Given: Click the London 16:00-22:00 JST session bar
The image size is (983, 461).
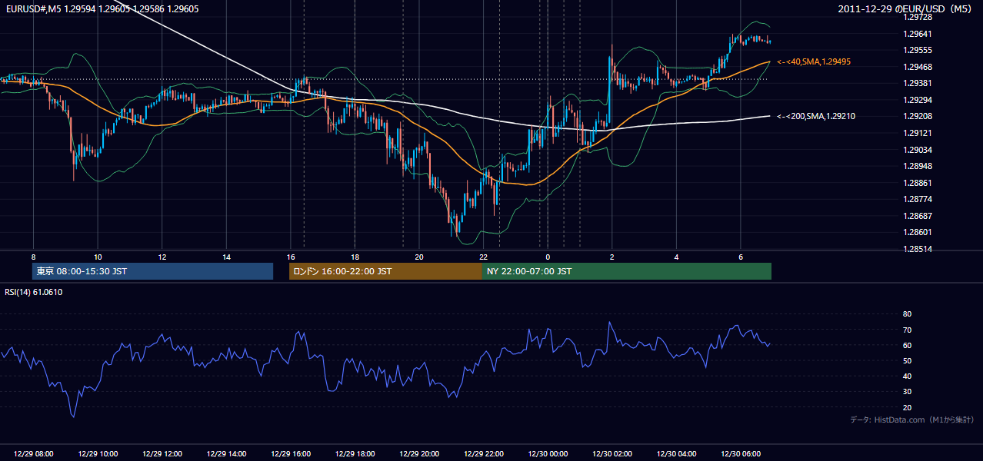Looking at the screenshot, I should (385, 271).
